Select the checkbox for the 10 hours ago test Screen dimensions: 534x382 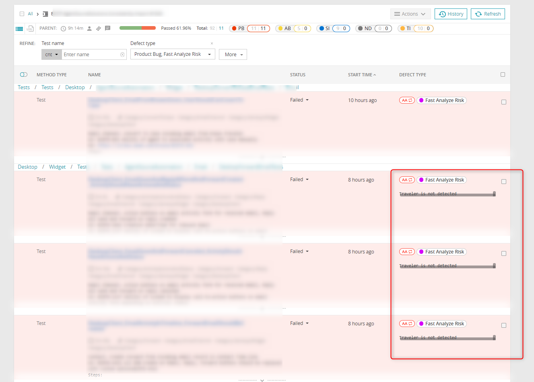click(504, 102)
